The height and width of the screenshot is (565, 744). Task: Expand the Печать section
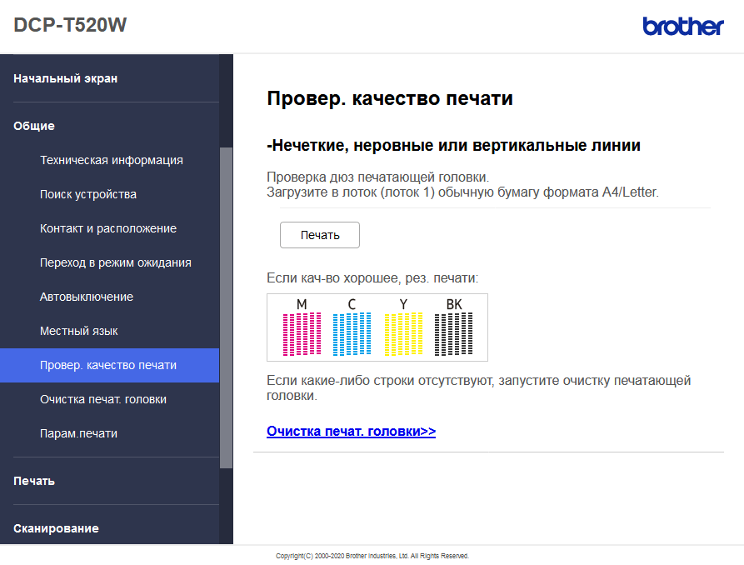click(34, 481)
